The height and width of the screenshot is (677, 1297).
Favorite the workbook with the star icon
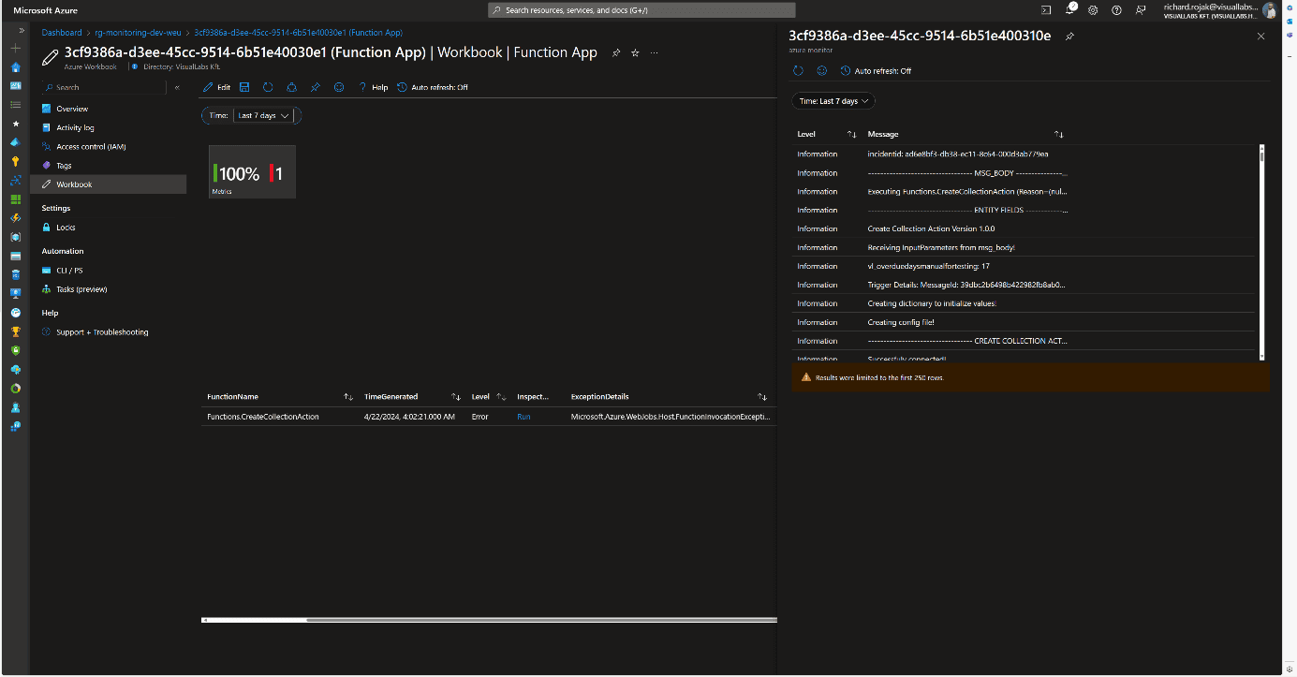[x=635, y=53]
